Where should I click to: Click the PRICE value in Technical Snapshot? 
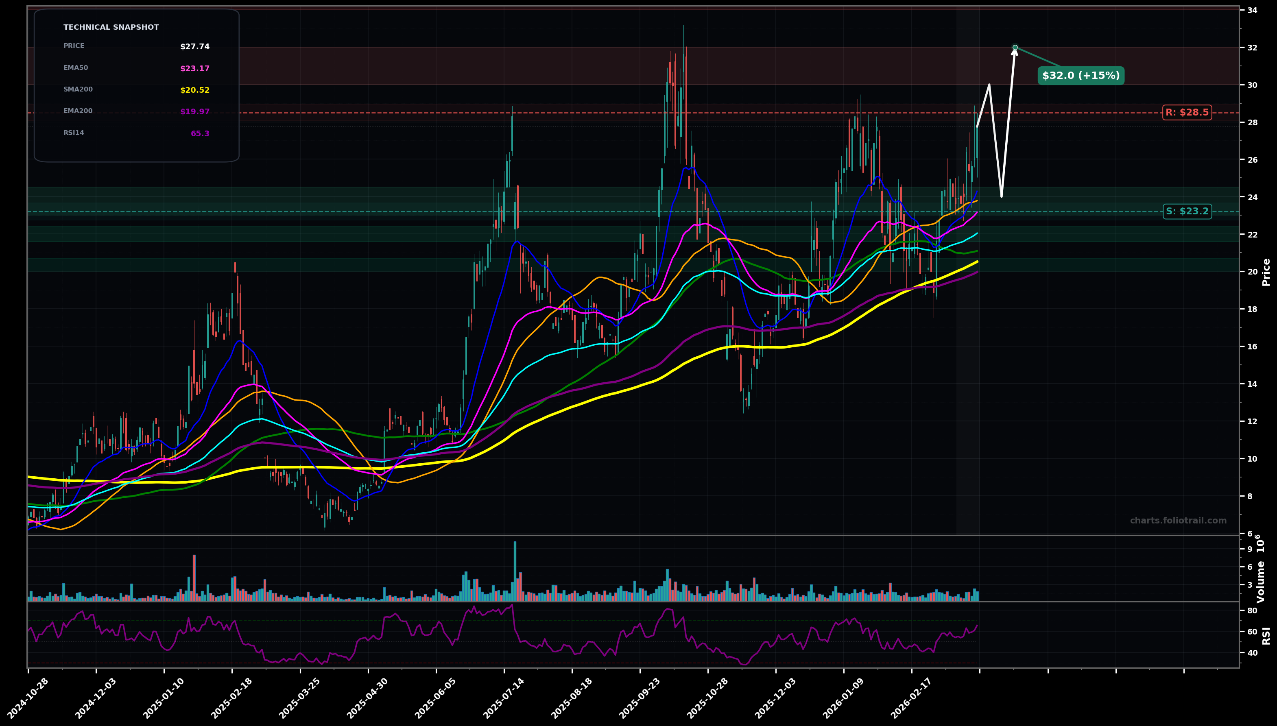pyautogui.click(x=194, y=47)
